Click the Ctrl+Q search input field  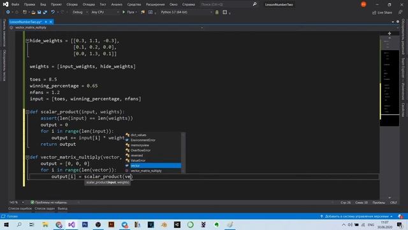[x=225, y=4]
